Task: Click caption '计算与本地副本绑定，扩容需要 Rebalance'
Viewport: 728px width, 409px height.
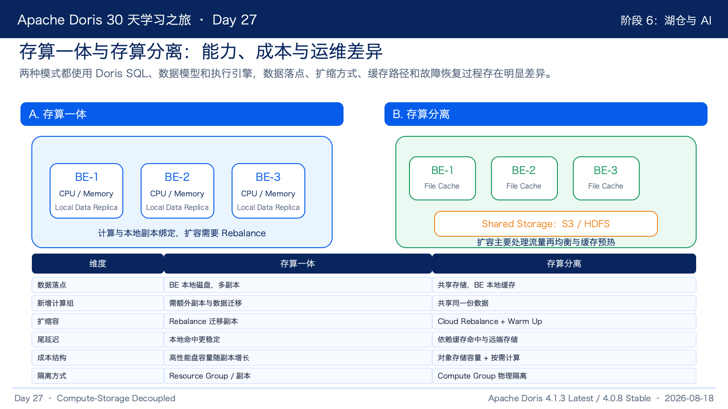Action: 182,233
